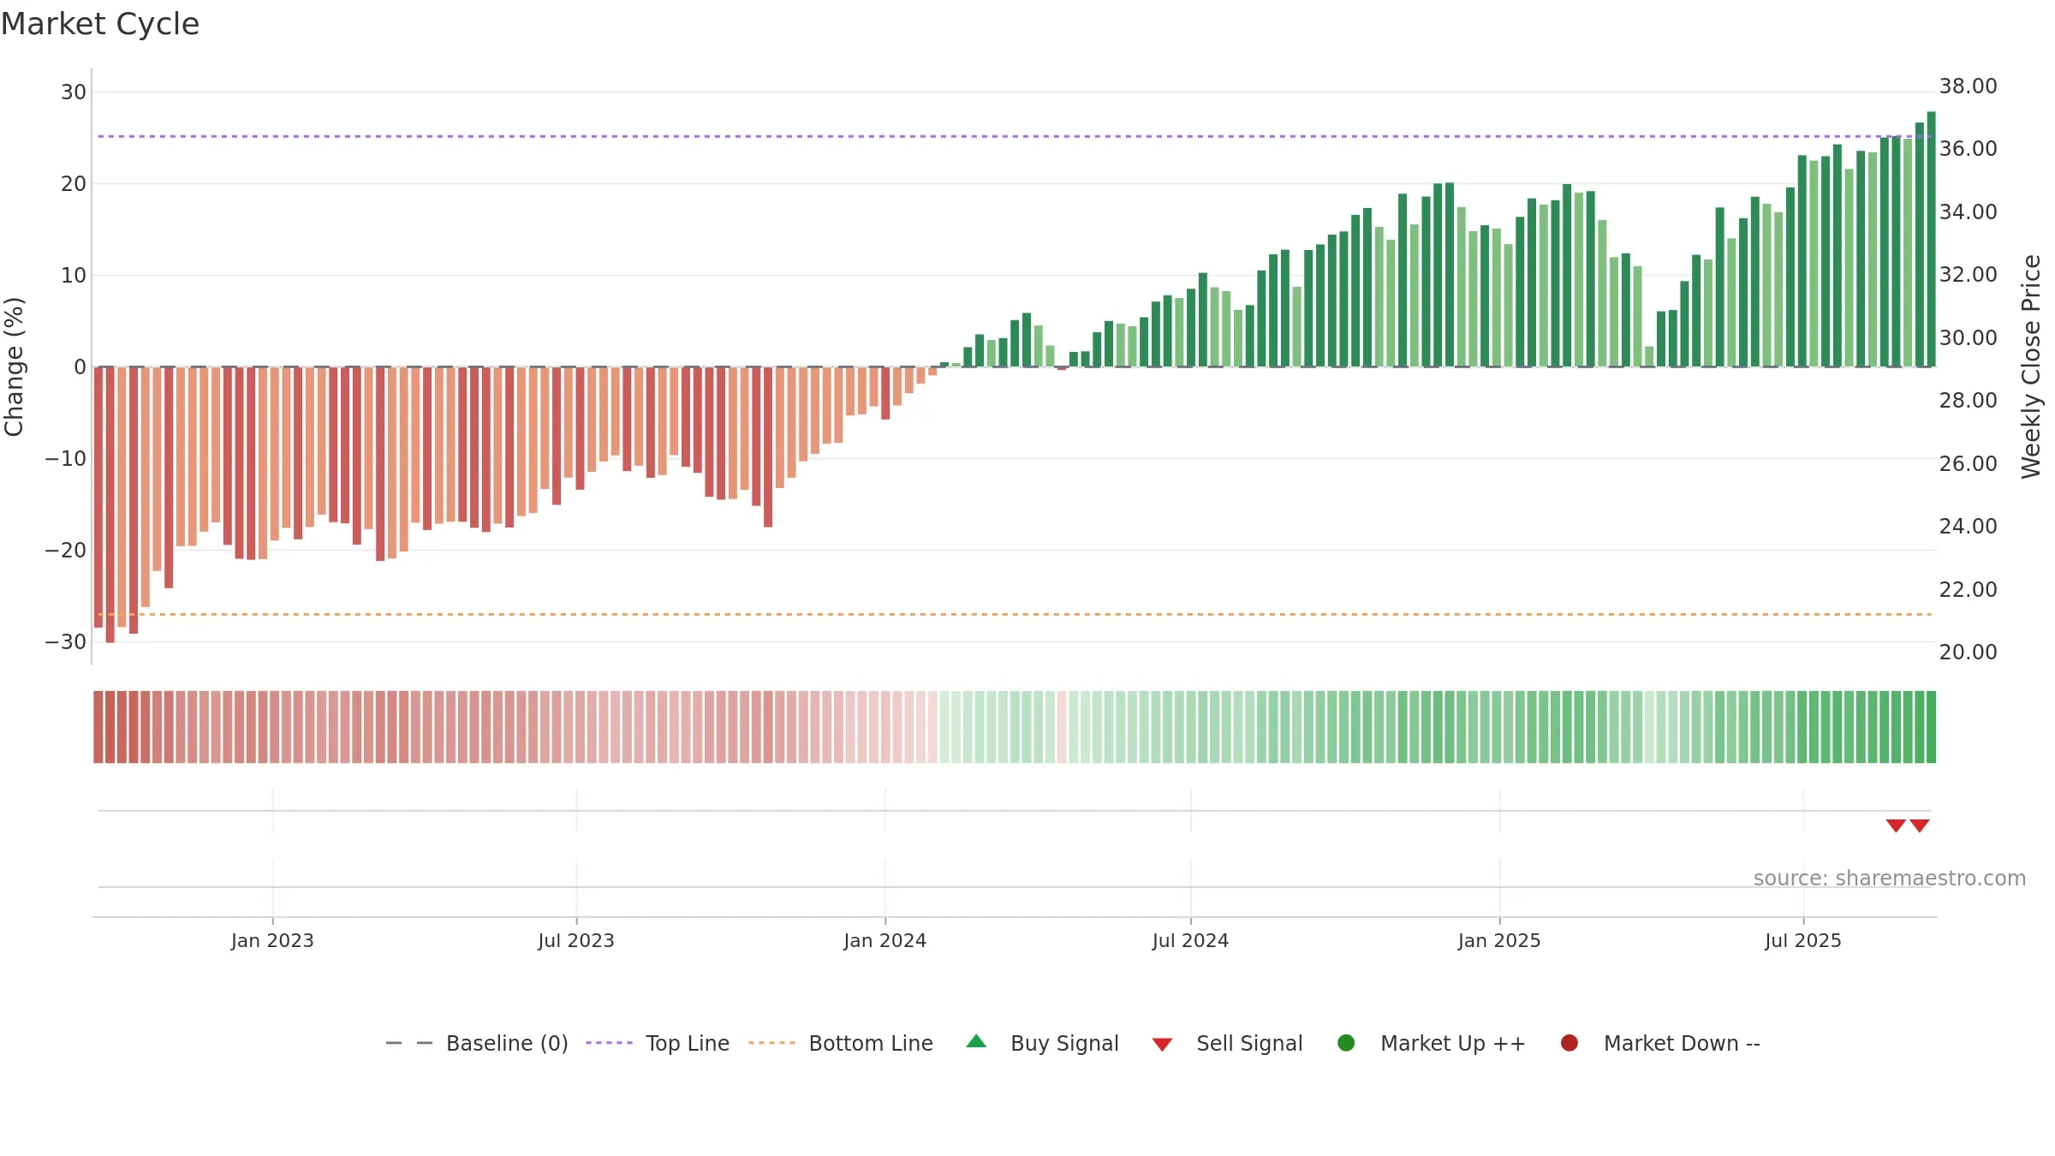Click the 10 percent change axis label

(74, 275)
